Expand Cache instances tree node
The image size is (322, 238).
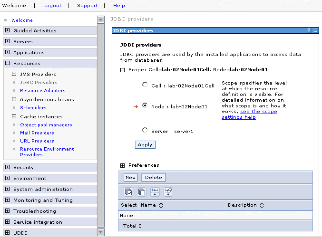[x=14, y=116]
